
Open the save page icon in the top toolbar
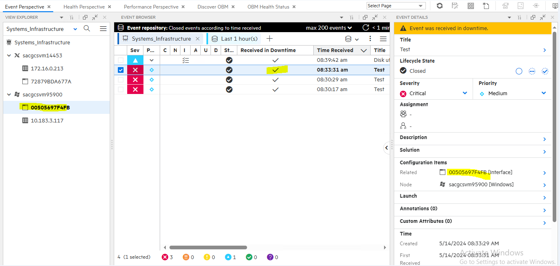tap(455, 6)
